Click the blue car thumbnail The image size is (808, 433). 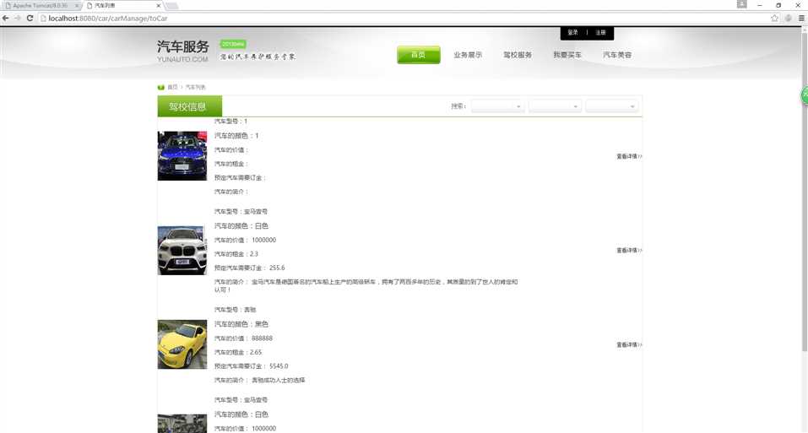(182, 155)
